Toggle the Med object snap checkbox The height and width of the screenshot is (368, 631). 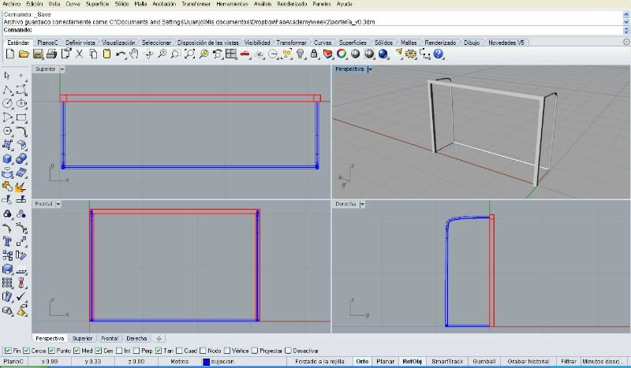point(77,351)
